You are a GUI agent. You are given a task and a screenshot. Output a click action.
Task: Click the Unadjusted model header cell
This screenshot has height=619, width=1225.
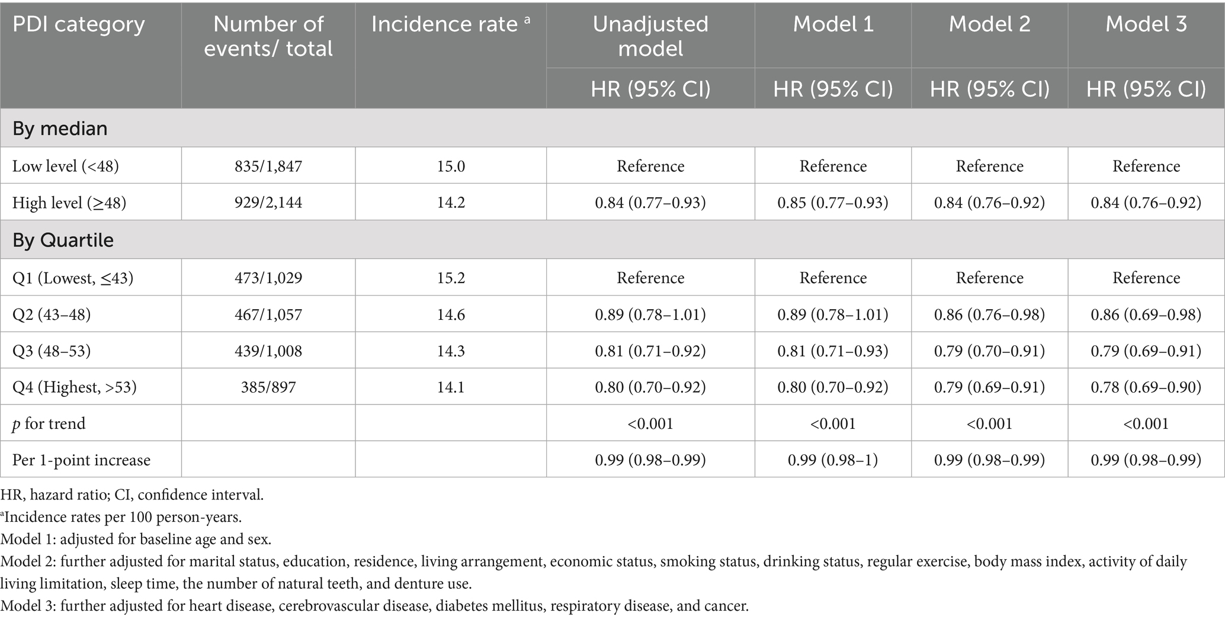(x=650, y=36)
